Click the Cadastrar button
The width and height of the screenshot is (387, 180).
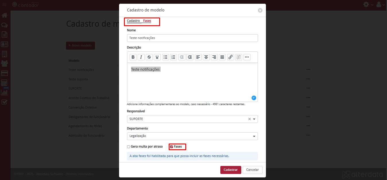click(x=231, y=170)
